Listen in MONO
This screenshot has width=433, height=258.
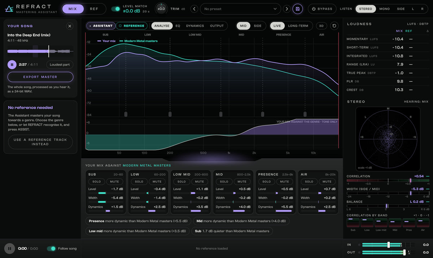point(385,9)
